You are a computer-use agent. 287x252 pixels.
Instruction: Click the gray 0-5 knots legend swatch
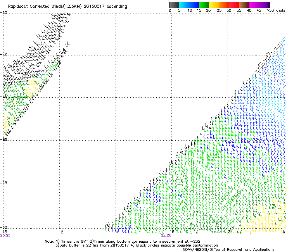coord(174,5)
